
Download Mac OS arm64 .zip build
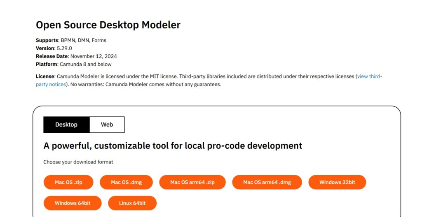point(192,182)
